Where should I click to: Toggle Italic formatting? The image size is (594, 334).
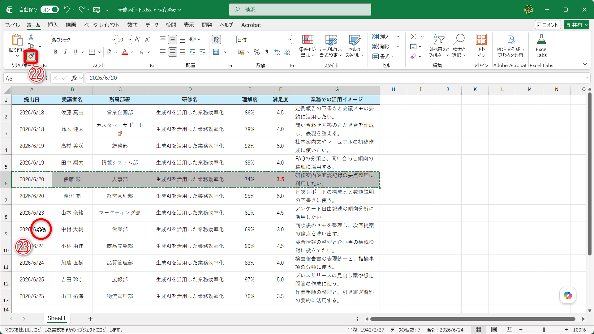point(65,52)
